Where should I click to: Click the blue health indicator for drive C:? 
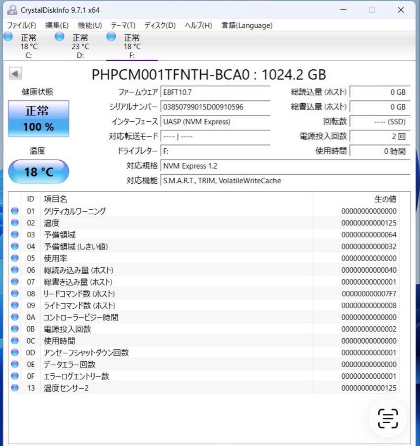pos(8,36)
